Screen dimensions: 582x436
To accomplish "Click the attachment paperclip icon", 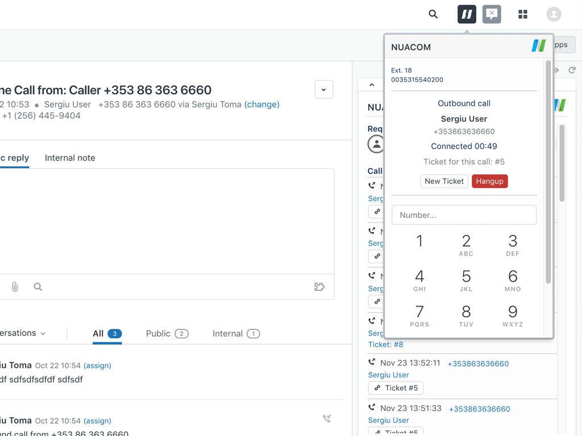I will coord(15,287).
